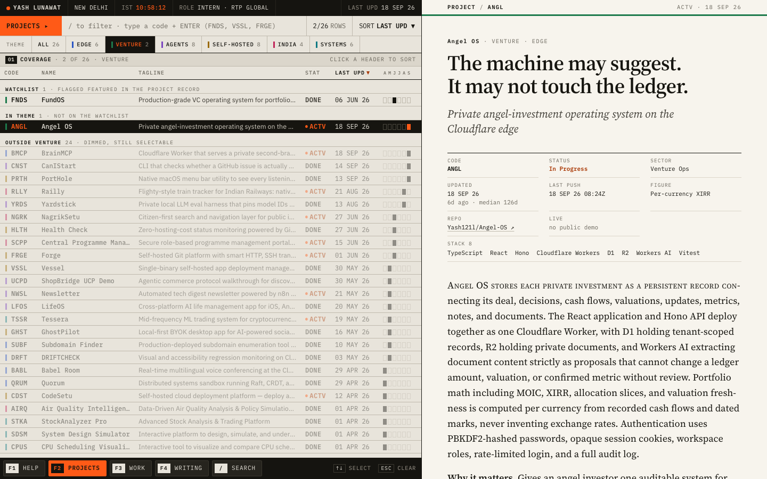Open the F4 WRITING section
Image resolution: width=767 pixels, height=479 pixels.
click(182, 468)
